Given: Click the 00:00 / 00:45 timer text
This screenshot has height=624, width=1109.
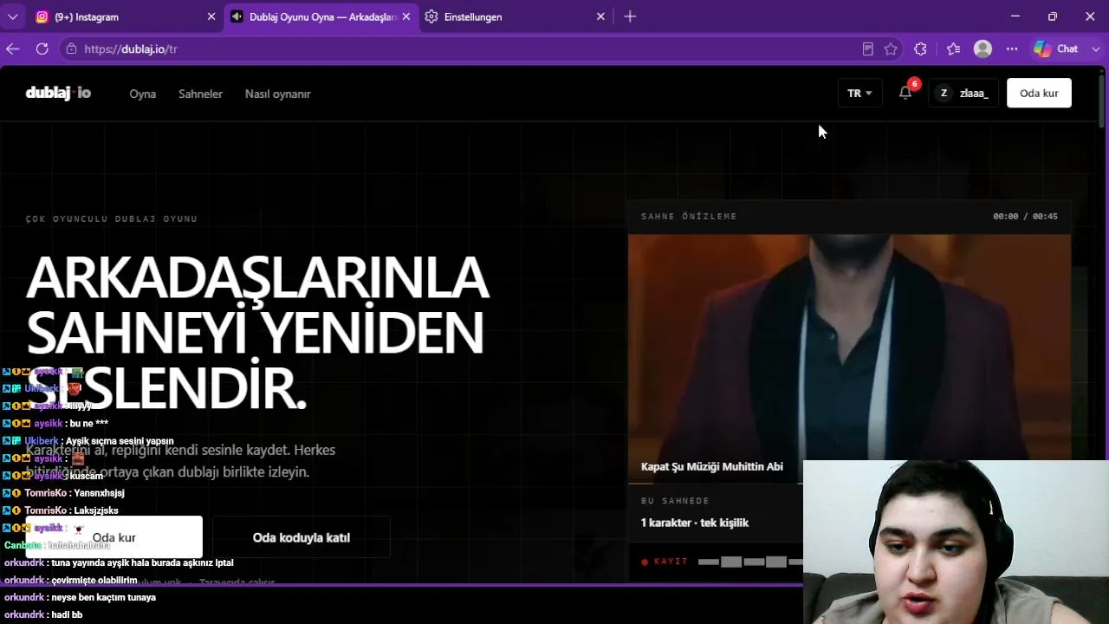Looking at the screenshot, I should tap(1025, 217).
